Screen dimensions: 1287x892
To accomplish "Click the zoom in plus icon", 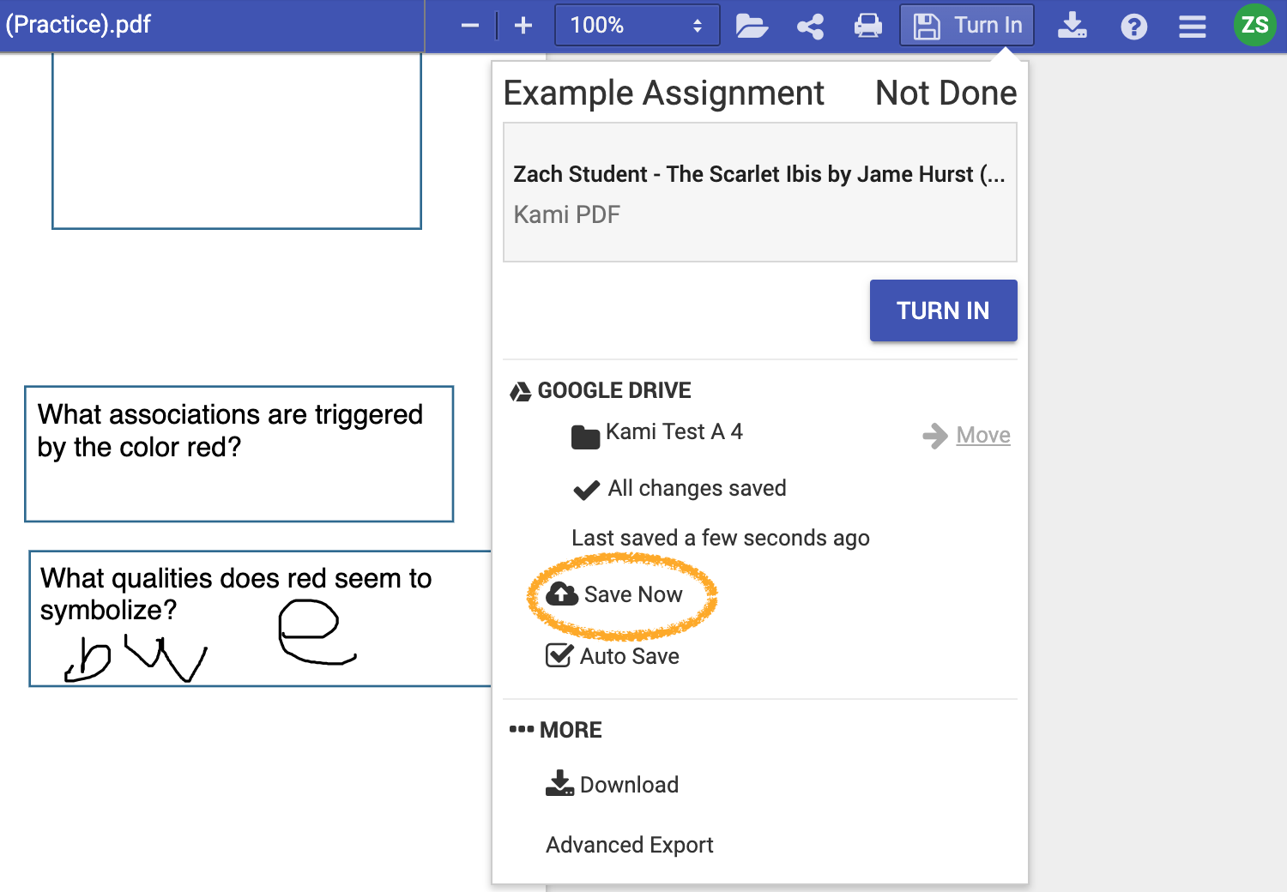I will click(523, 26).
